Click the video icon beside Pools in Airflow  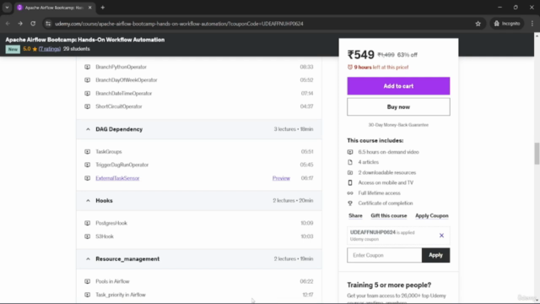tap(88, 281)
